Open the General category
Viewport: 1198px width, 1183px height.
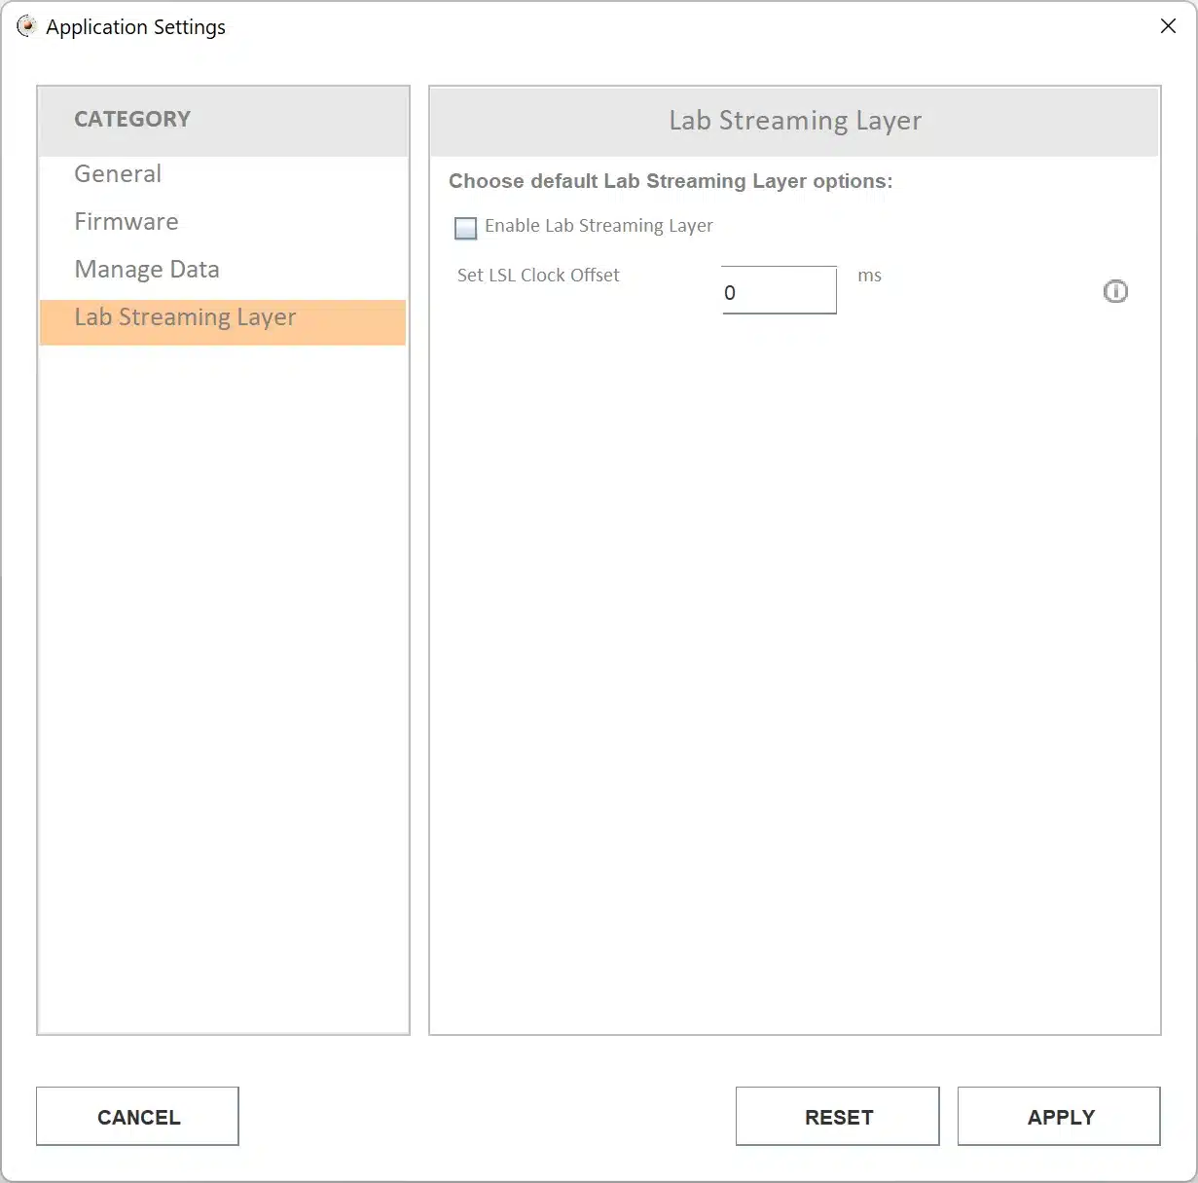tap(223, 174)
